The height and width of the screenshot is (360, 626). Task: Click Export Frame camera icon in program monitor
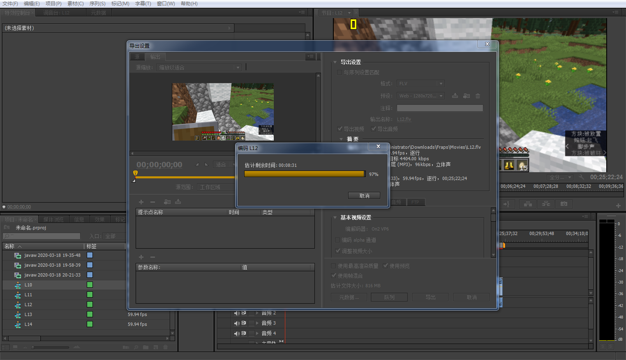[564, 204]
